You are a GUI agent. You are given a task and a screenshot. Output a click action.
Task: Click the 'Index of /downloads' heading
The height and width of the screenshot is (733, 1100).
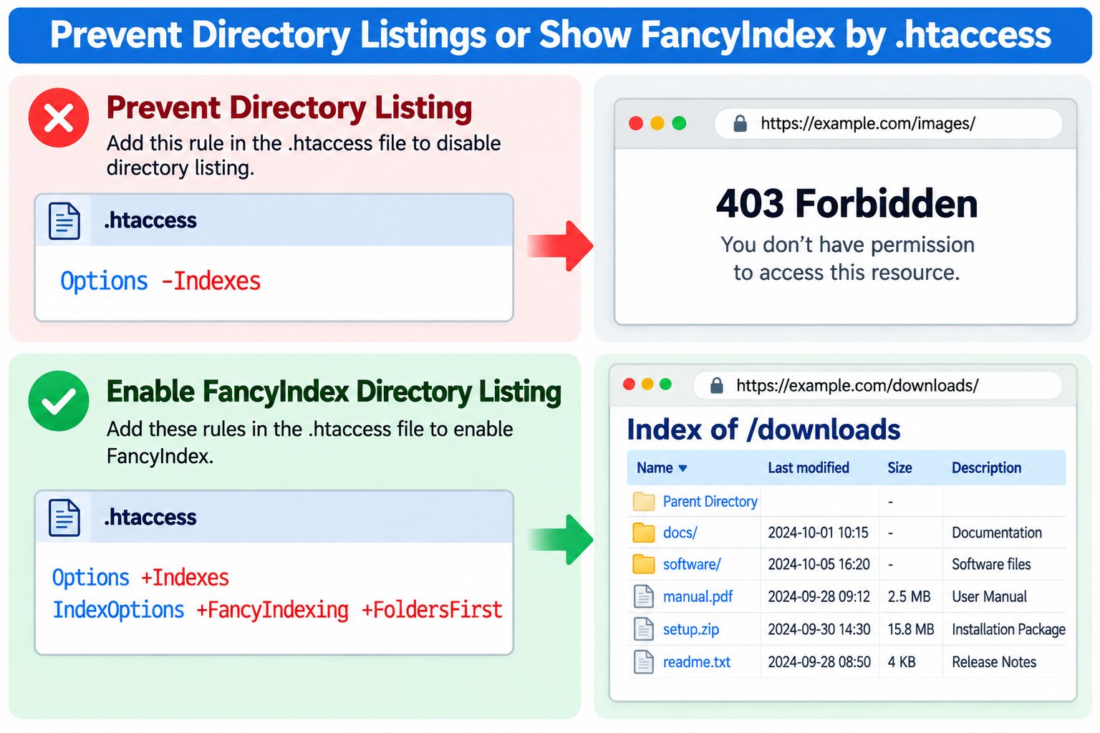pyautogui.click(x=763, y=429)
